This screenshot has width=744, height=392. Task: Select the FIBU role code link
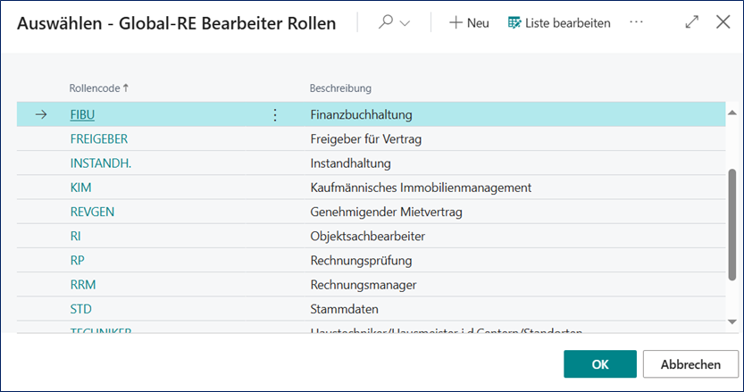[x=82, y=115]
